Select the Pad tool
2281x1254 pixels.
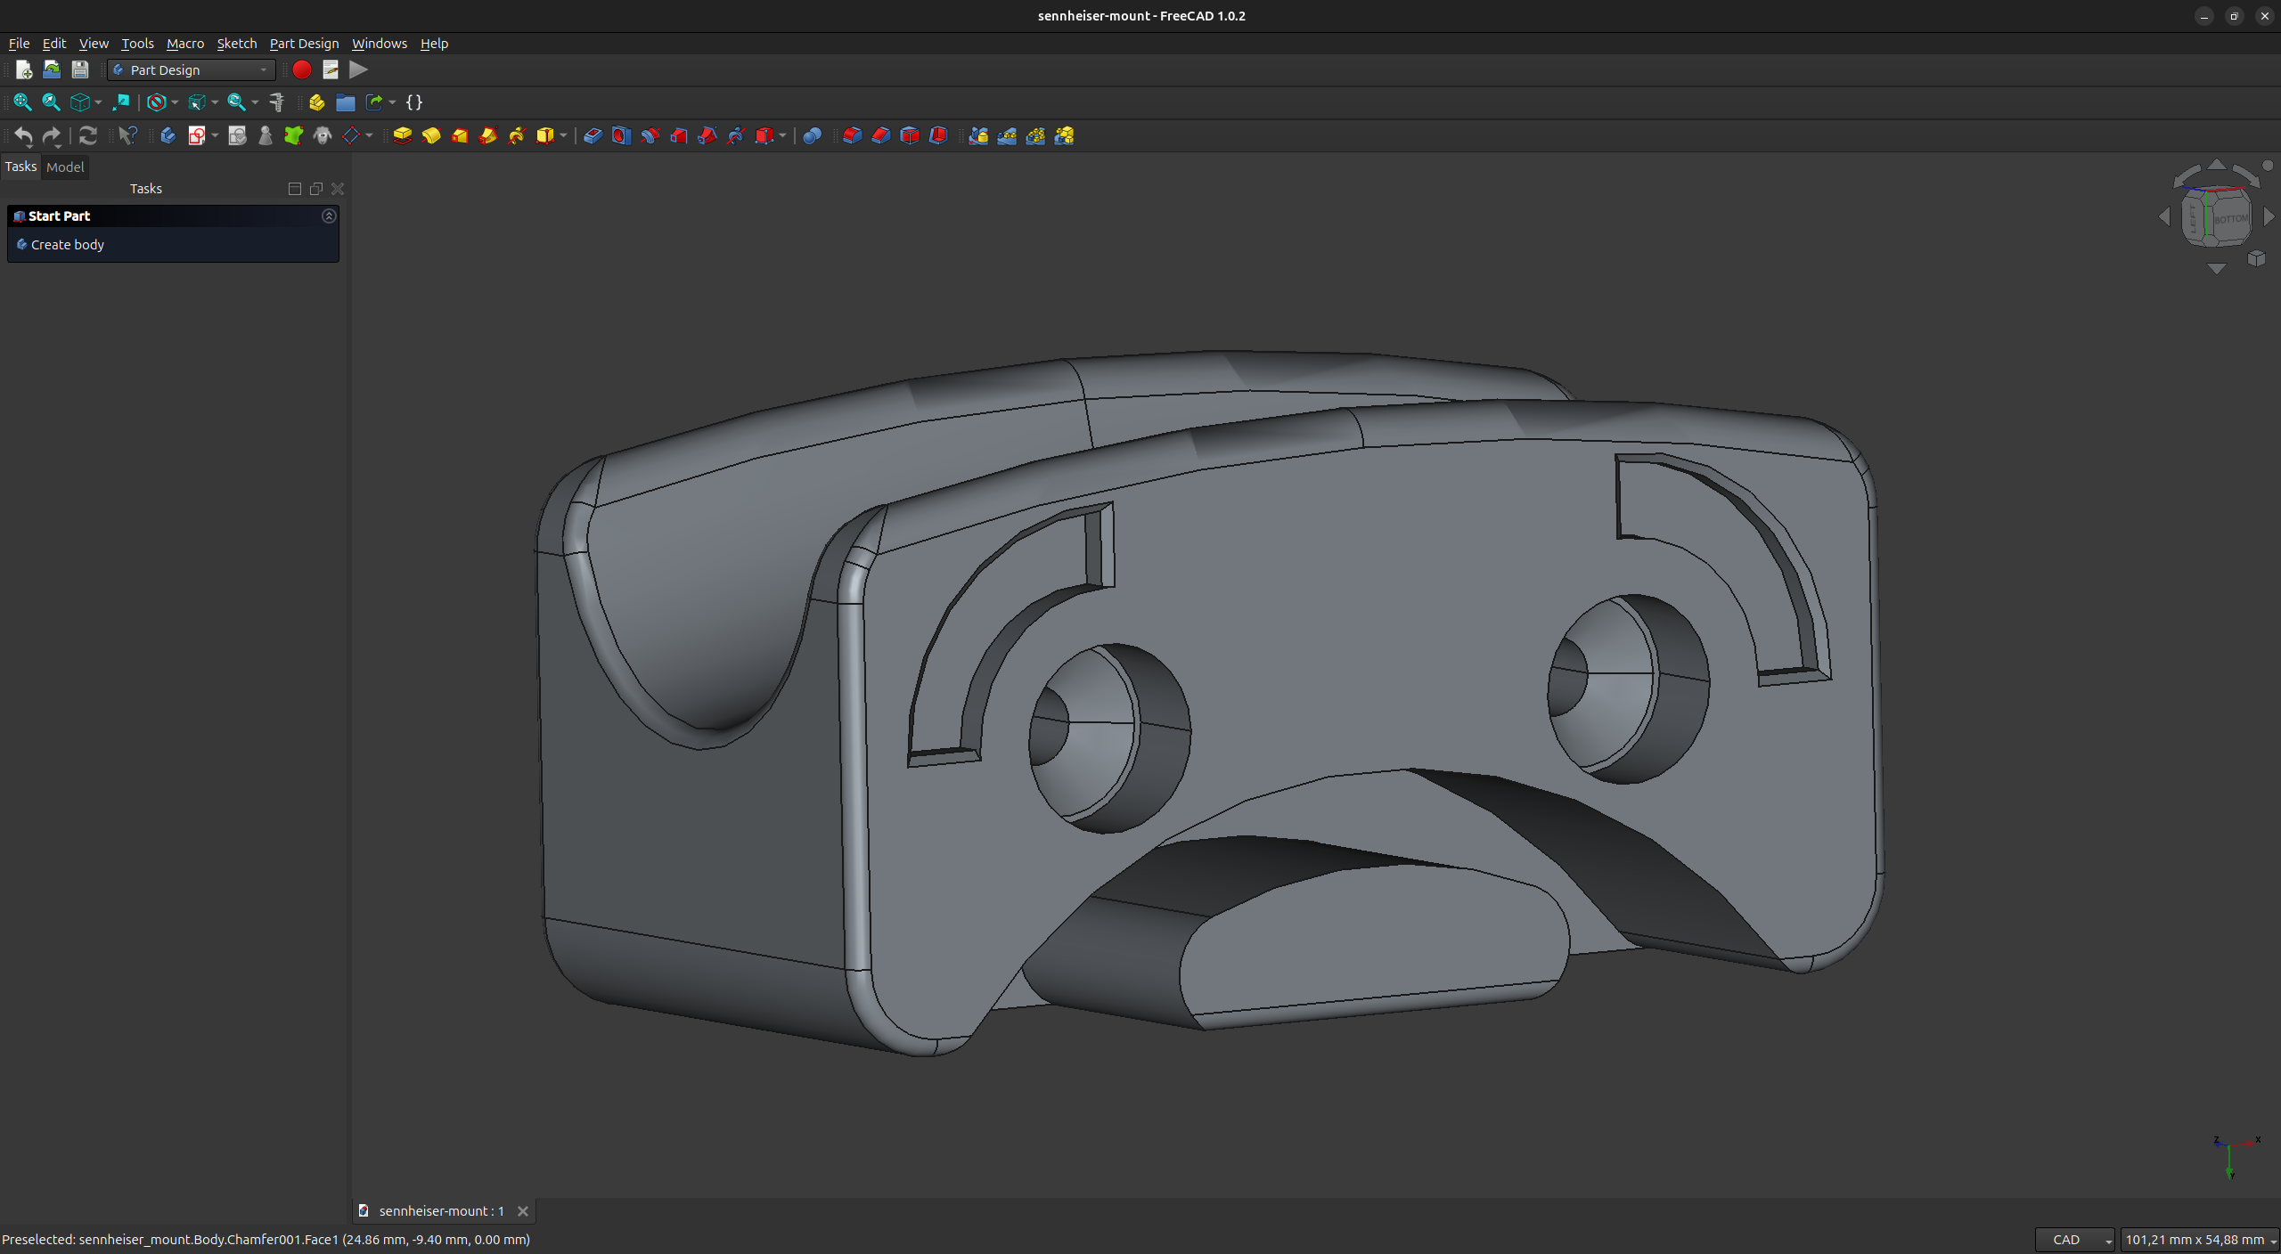403,135
